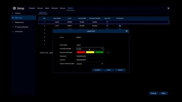
Task: Close the Setup window
Action: pos(168,8)
